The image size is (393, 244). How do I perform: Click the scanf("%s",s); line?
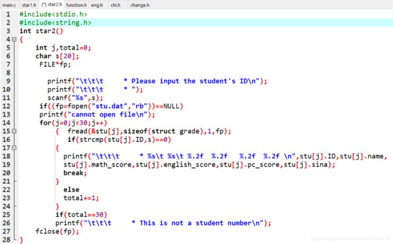(75, 98)
